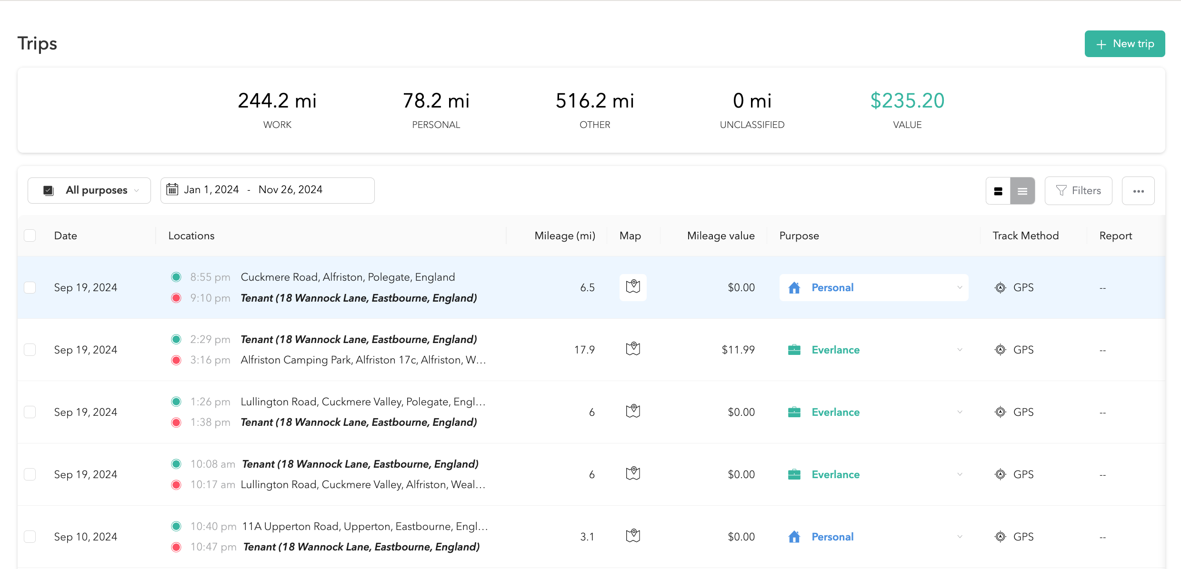Image resolution: width=1181 pixels, height=569 pixels.
Task: Check the Sep 10, 2024 trip row
Action: (30, 537)
